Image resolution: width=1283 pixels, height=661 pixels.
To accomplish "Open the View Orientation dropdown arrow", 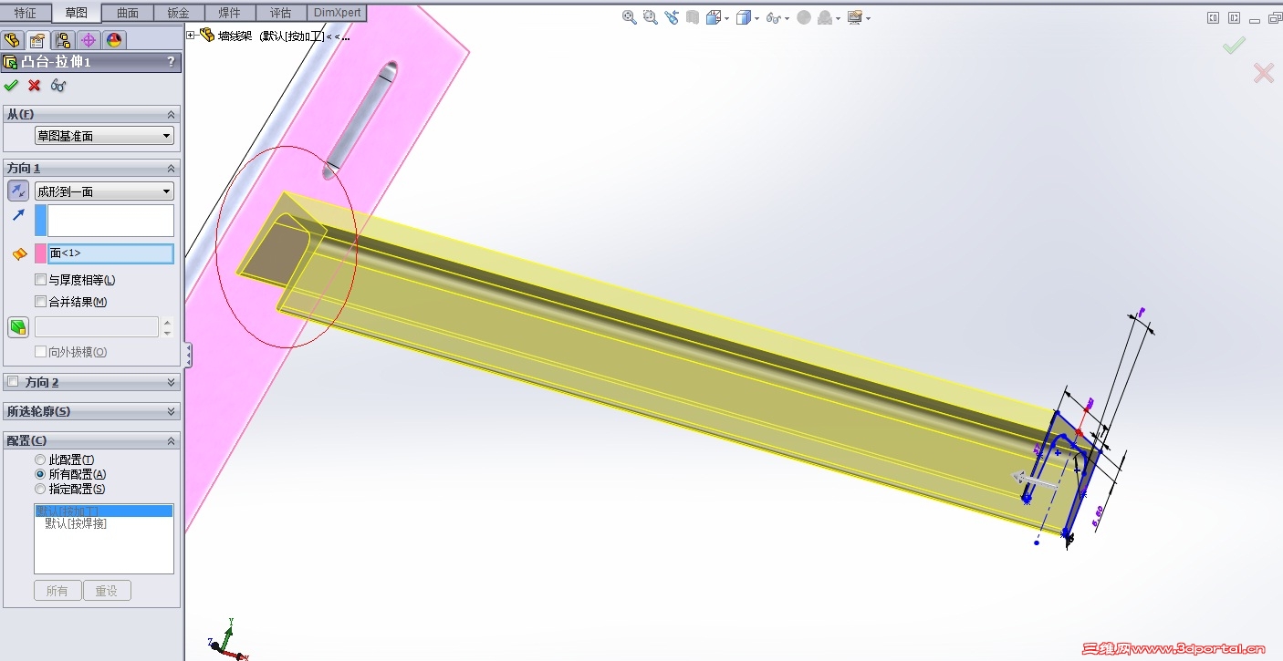I will pyautogui.click(x=725, y=18).
